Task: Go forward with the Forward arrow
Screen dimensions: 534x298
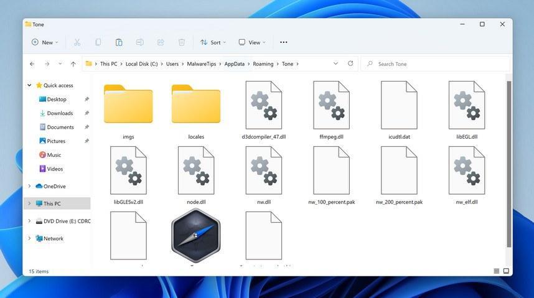Action: tap(47, 63)
